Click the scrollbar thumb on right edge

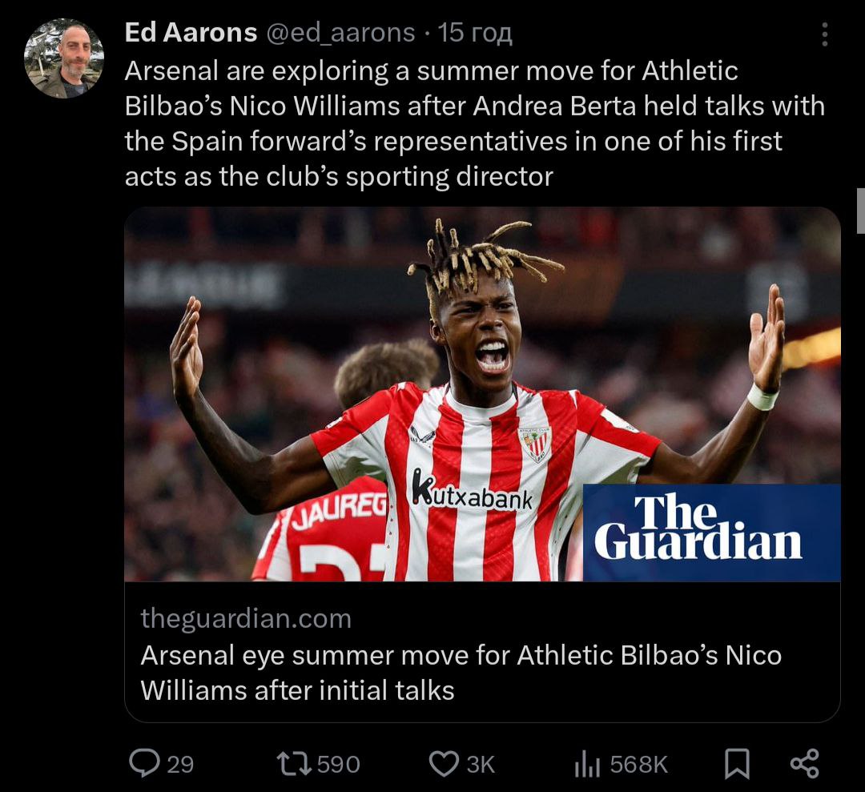coord(860,211)
